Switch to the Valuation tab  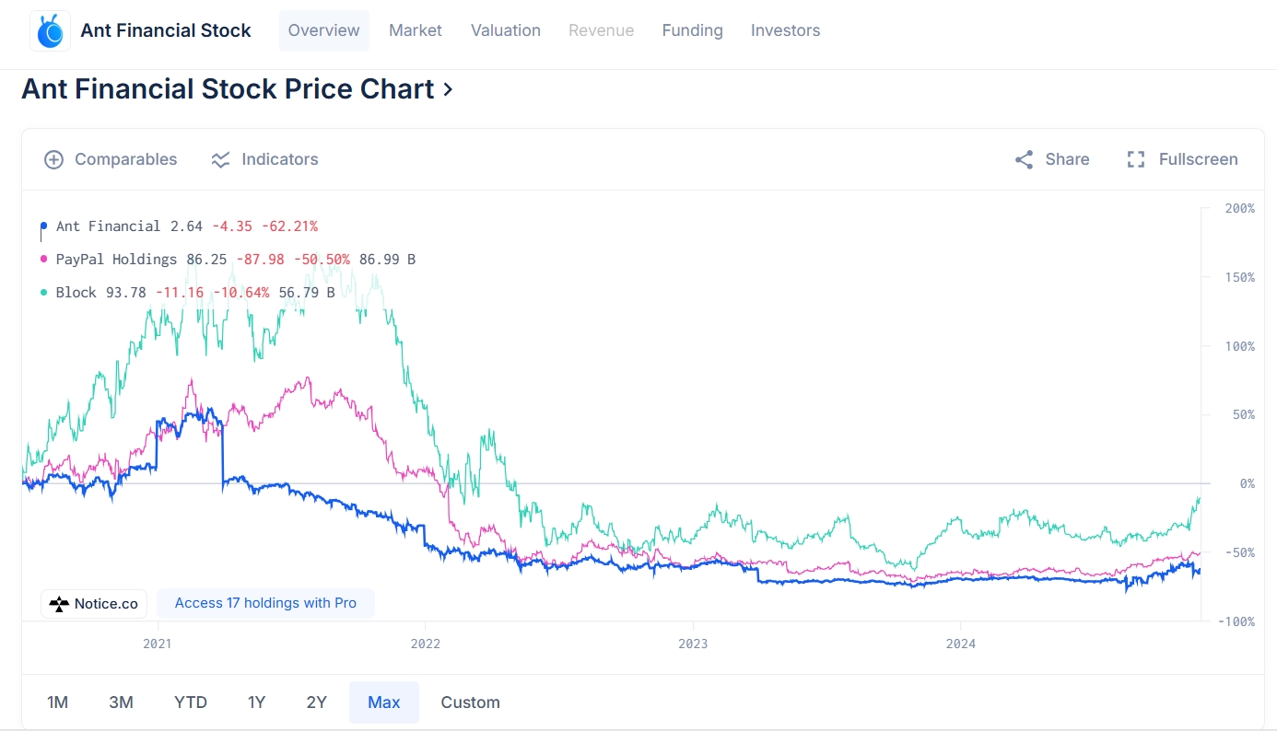506,30
